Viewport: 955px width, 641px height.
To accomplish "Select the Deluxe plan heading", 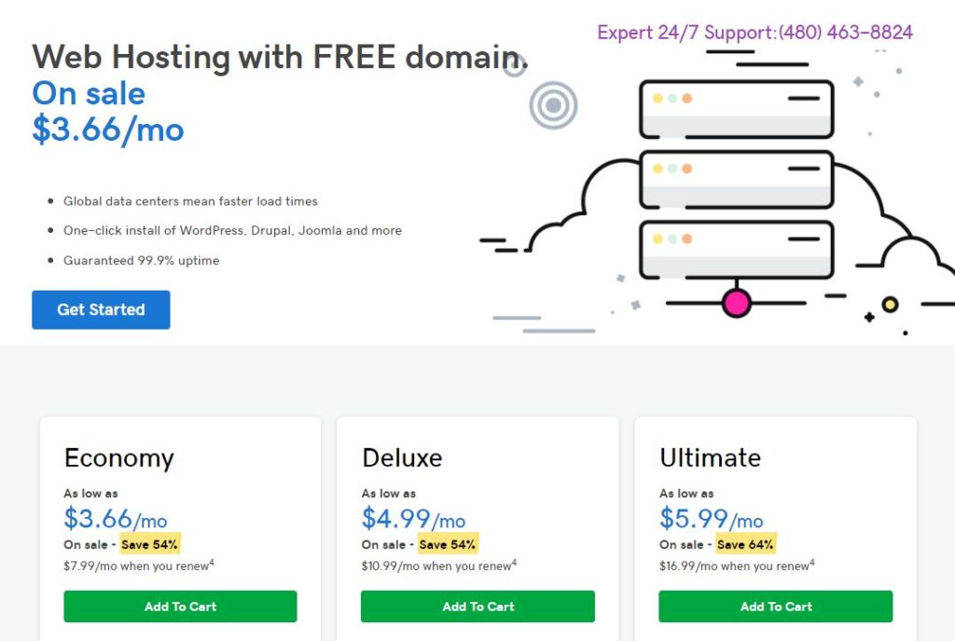I will 402,458.
